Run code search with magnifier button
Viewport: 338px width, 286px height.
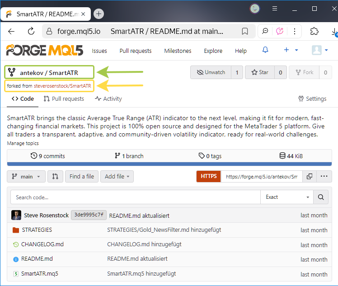321,197
